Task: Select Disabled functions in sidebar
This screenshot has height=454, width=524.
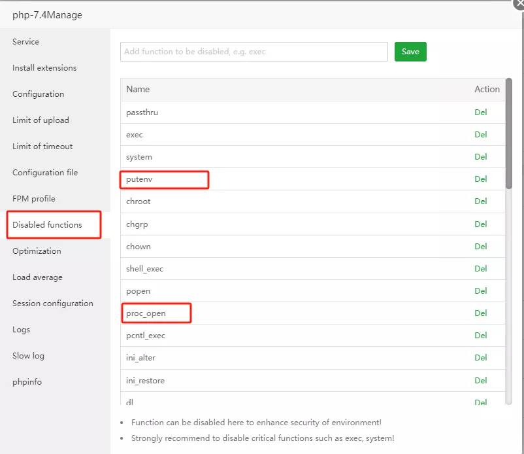Action: pyautogui.click(x=47, y=225)
